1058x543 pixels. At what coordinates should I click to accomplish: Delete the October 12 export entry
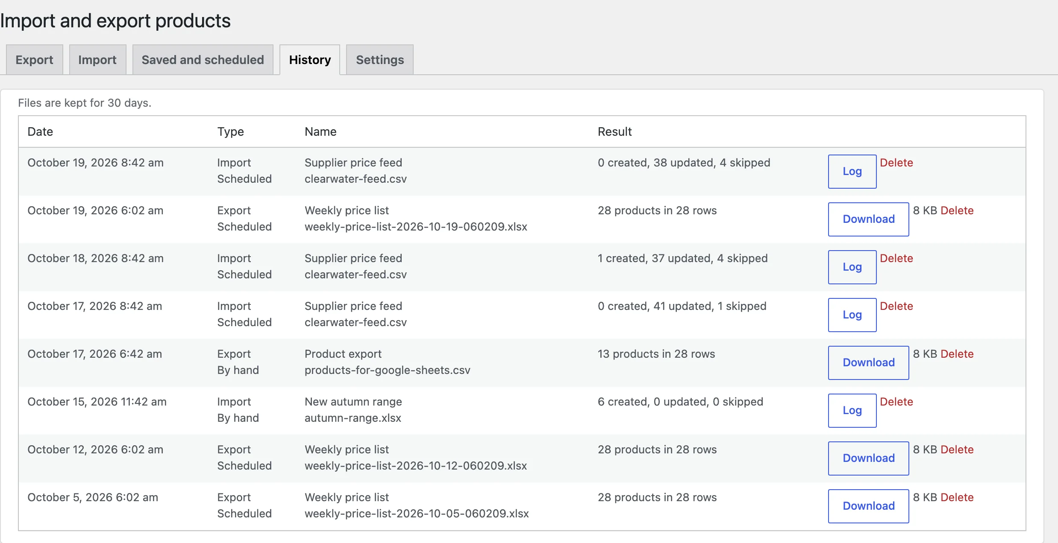[957, 450]
